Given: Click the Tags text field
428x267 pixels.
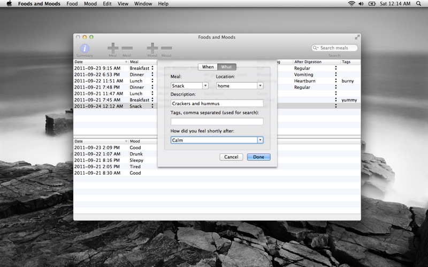Looking at the screenshot, I should (217, 122).
